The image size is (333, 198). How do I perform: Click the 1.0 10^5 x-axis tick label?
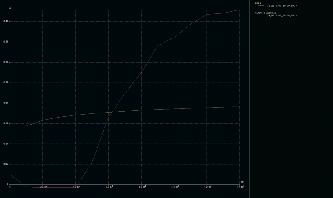pyautogui.click(x=175, y=188)
